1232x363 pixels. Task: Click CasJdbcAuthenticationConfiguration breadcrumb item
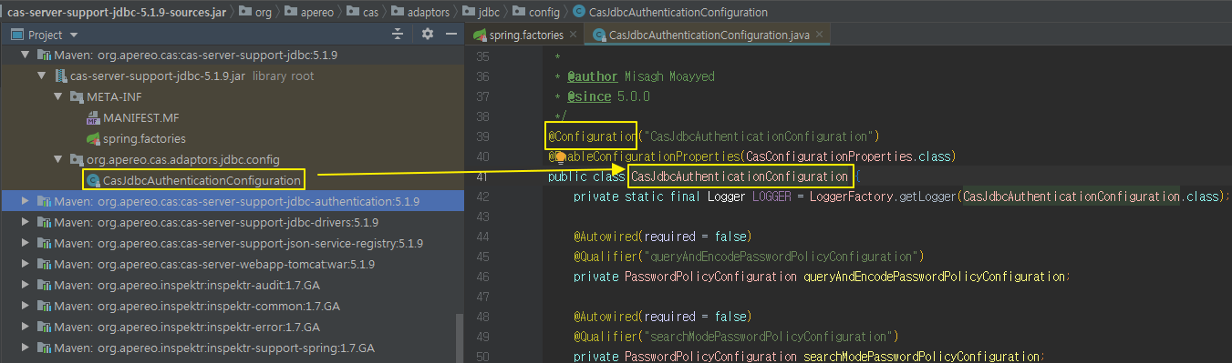click(669, 12)
